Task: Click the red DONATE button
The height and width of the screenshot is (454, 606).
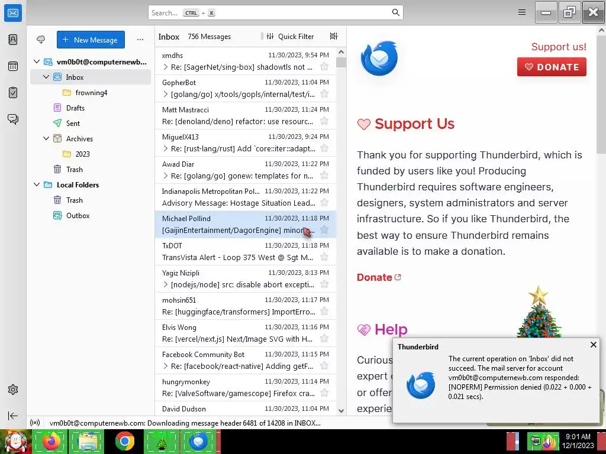Action: pos(552,67)
